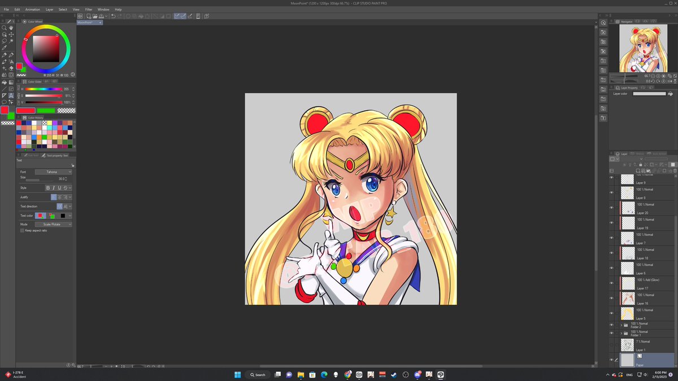
Task: Open the Font dropdown showing Tahoma
Action: 54,172
